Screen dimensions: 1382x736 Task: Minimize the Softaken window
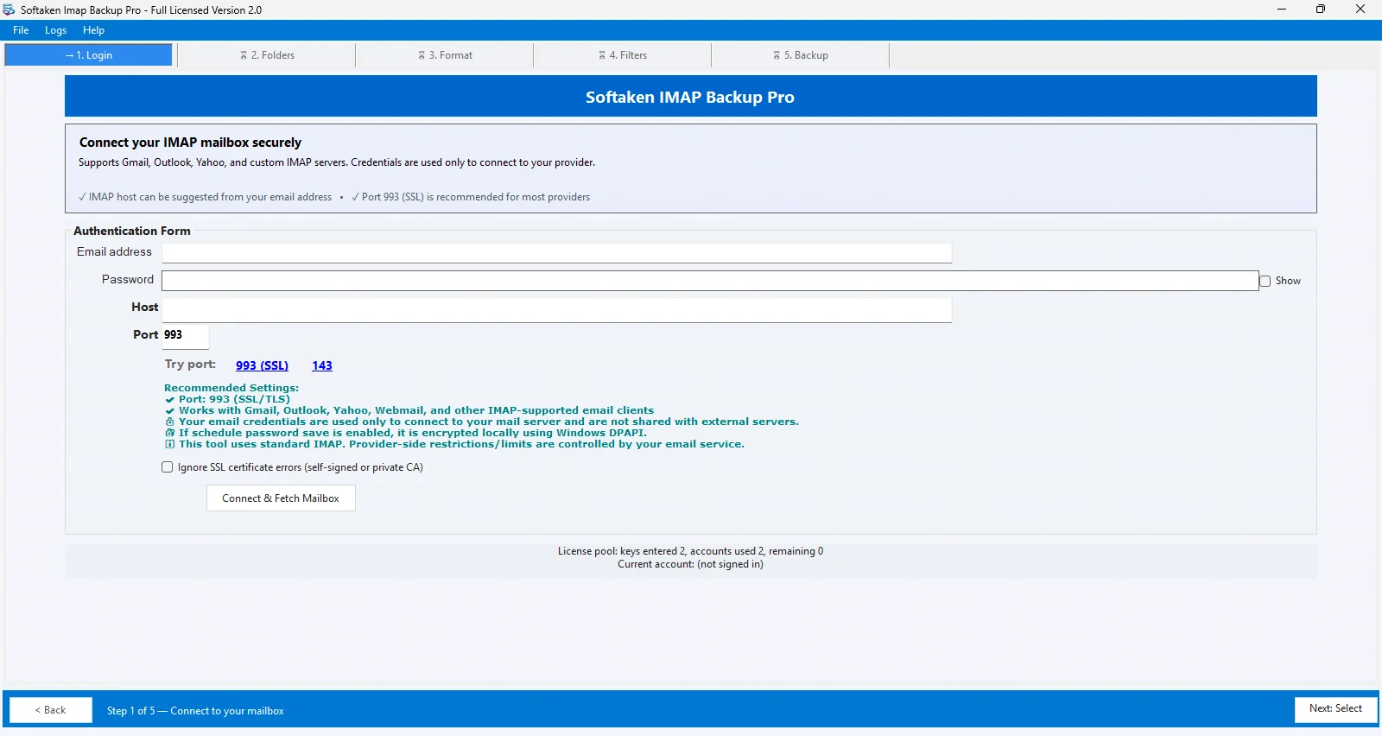point(1282,10)
